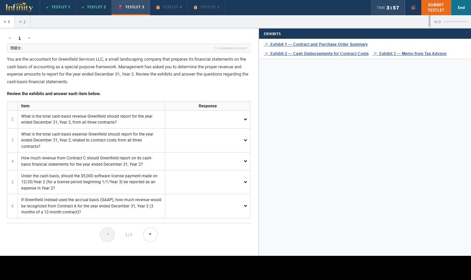Open the calculator icon in header
The height and width of the screenshot is (280, 471).
[413, 8]
